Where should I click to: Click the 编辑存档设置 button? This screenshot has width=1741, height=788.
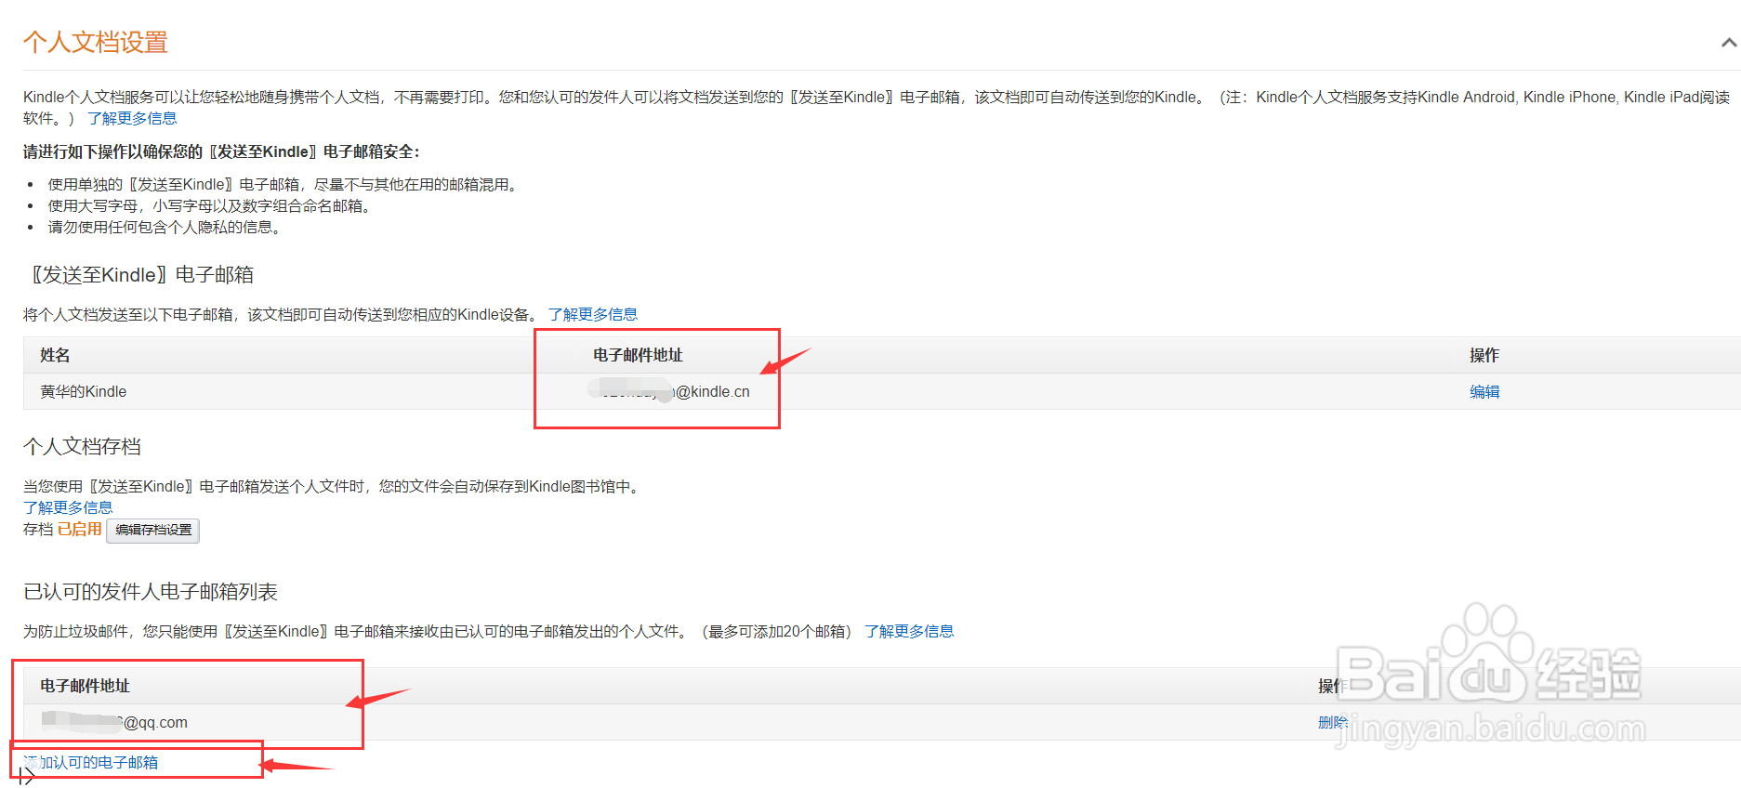153,530
